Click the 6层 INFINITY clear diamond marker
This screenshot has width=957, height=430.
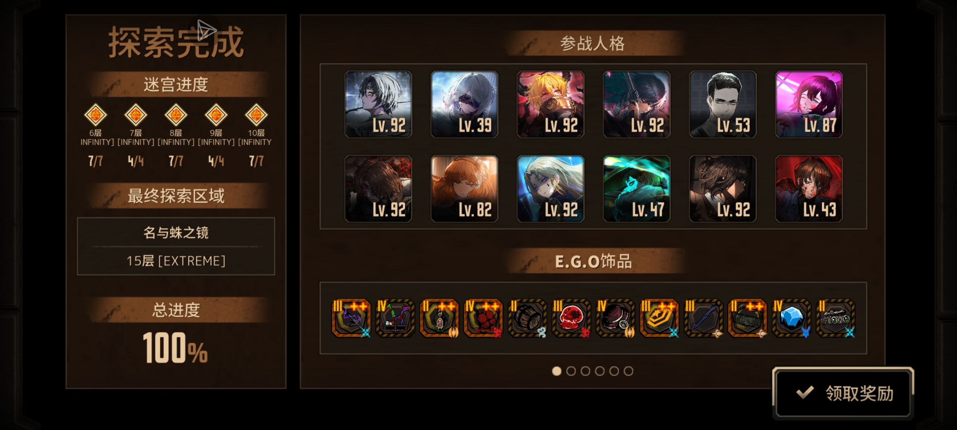96,115
